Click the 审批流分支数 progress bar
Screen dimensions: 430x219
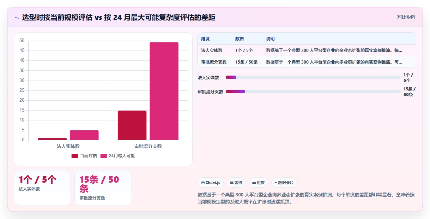point(313,91)
